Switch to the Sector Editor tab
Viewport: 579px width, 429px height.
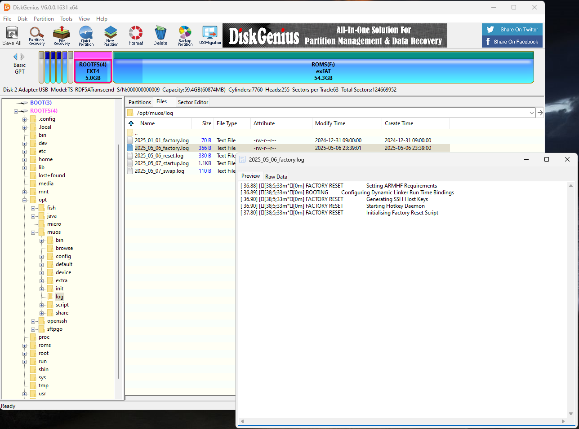[193, 102]
